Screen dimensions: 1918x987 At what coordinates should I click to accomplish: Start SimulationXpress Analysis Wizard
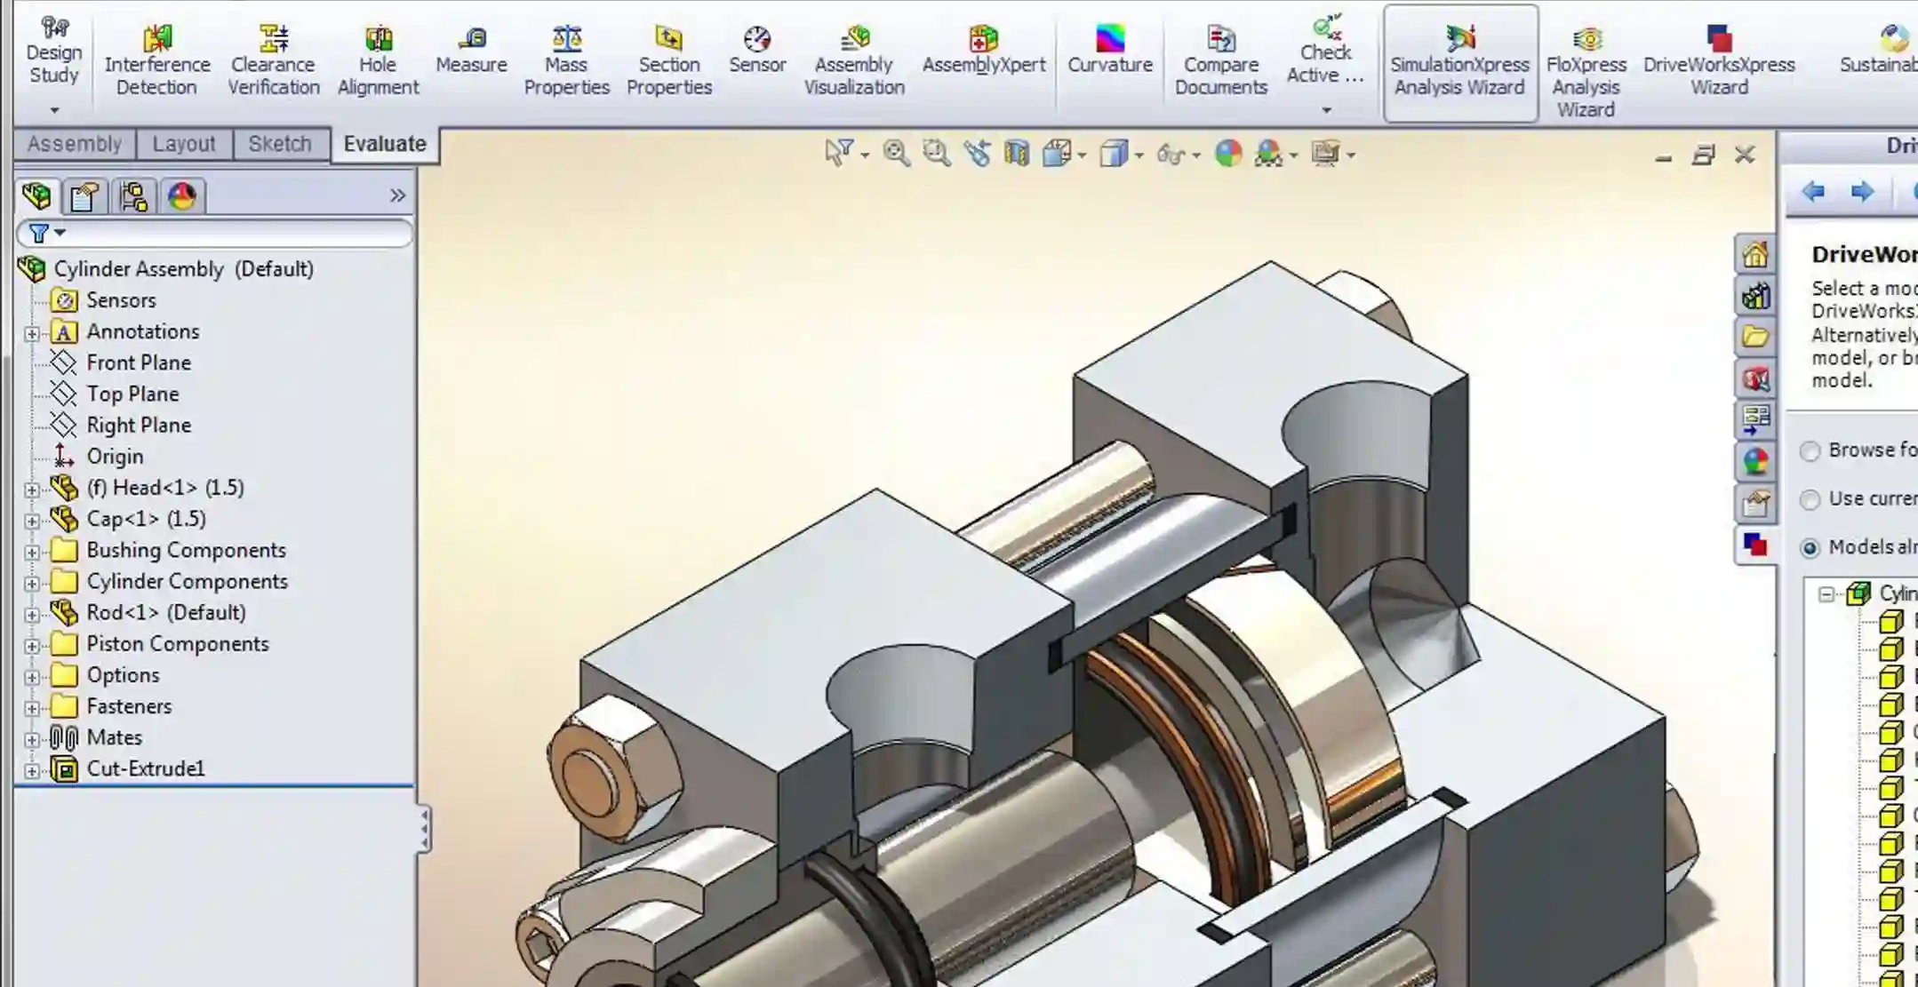pos(1460,64)
